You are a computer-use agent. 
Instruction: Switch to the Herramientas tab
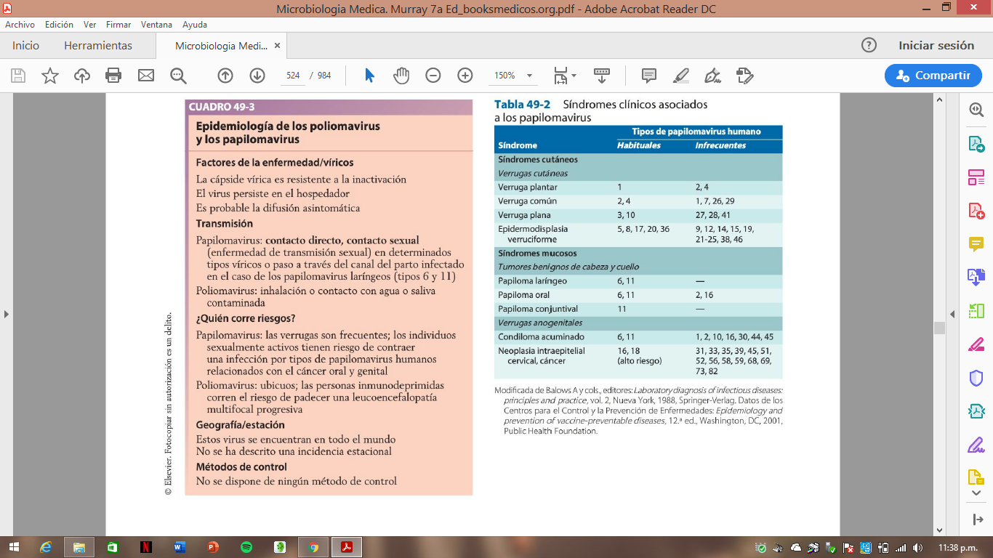tap(98, 45)
